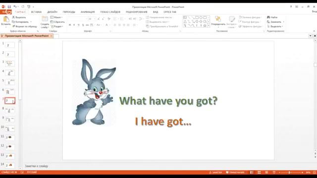
Task: Select the oval shape in shapes gallery
Action: [201, 18]
